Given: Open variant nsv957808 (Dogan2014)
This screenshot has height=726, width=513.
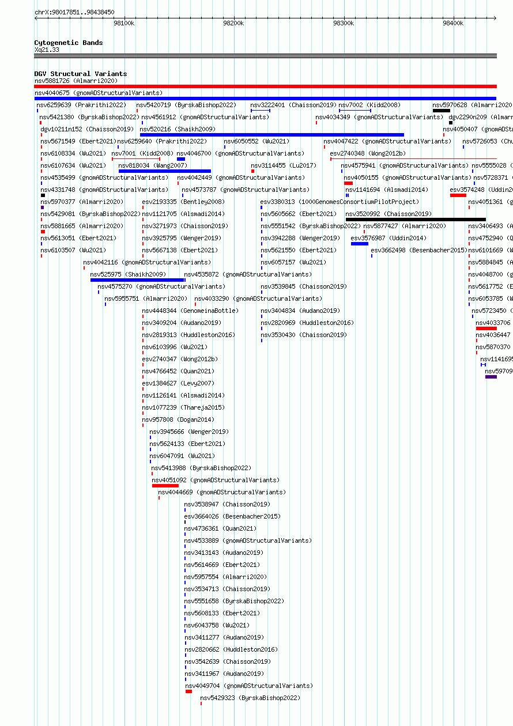Looking at the screenshot, I should (178, 419).
